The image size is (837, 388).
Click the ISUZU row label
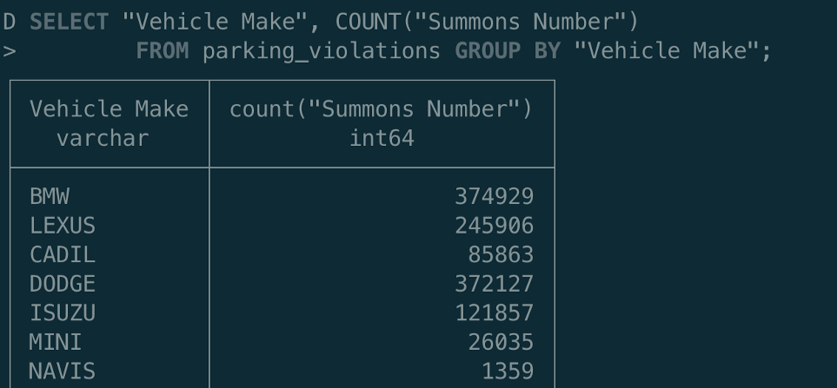(63, 312)
